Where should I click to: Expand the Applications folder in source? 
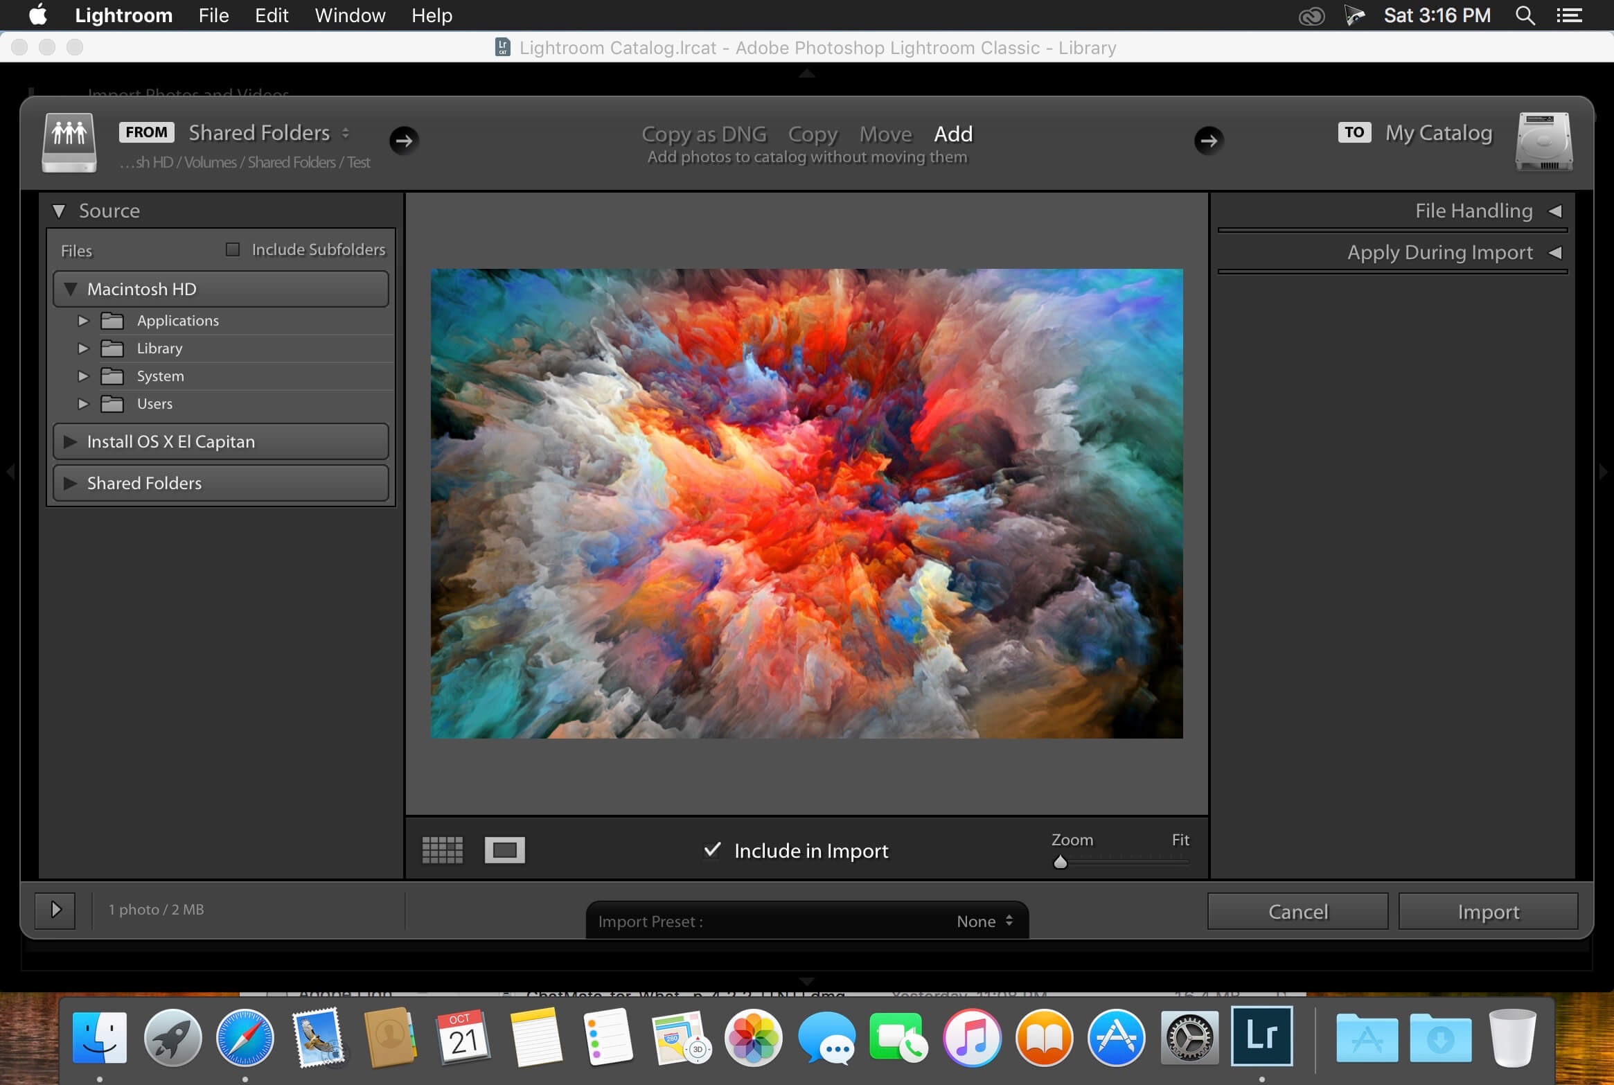click(x=82, y=321)
